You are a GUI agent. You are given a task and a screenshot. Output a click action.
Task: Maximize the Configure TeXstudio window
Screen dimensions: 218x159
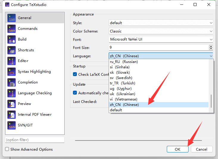(195, 4)
